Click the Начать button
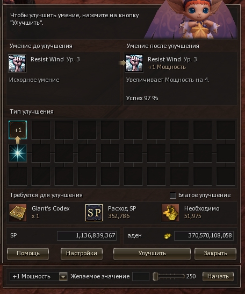 [218, 276]
